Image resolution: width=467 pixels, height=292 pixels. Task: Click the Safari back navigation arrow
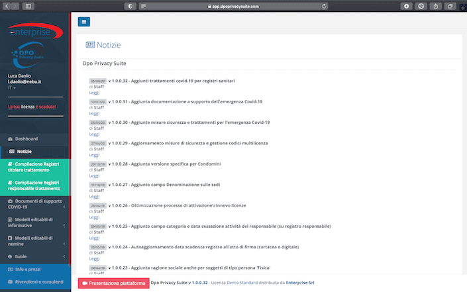click(x=7, y=6)
